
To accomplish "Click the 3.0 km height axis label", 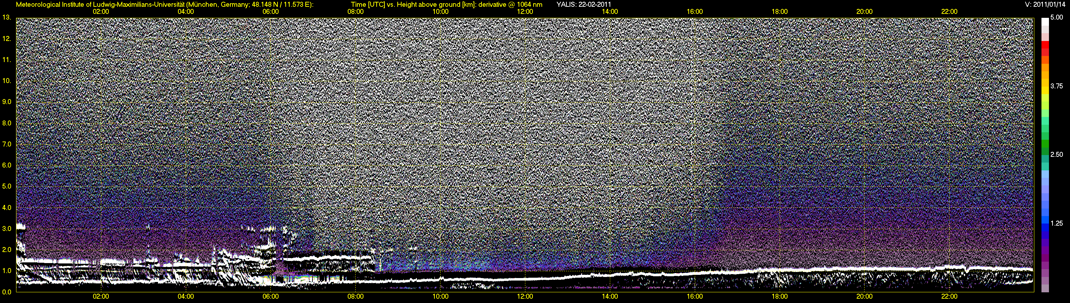I will (7, 229).
